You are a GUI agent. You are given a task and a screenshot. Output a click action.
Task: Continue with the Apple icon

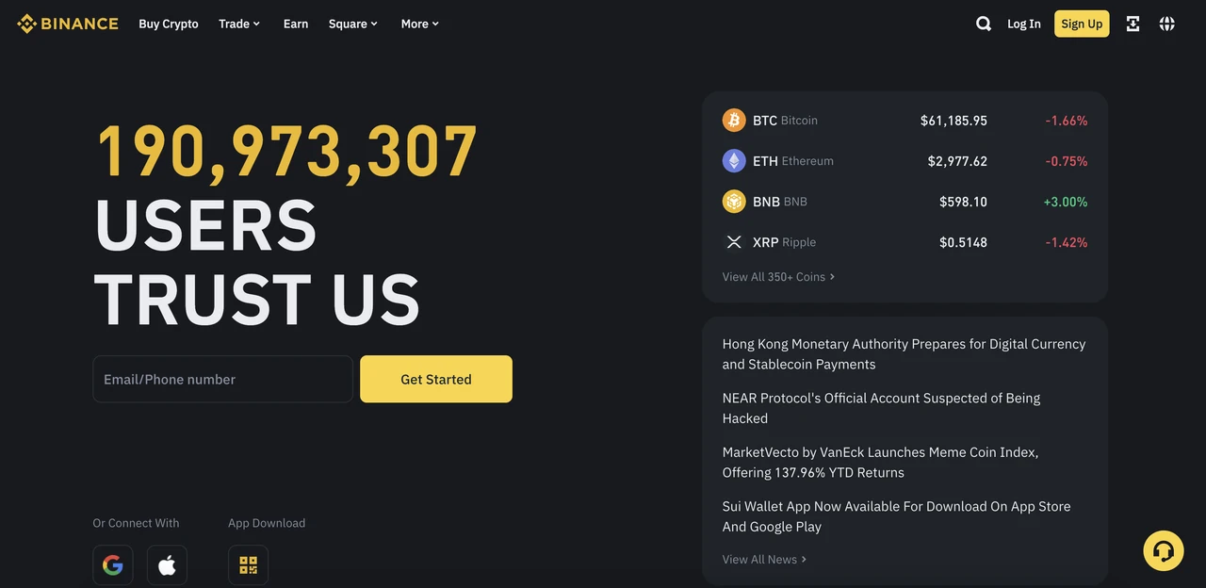pyautogui.click(x=167, y=565)
